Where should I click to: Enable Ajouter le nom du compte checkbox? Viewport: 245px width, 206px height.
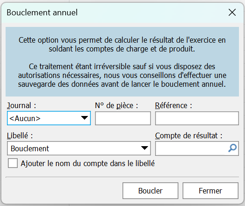tap(13, 163)
